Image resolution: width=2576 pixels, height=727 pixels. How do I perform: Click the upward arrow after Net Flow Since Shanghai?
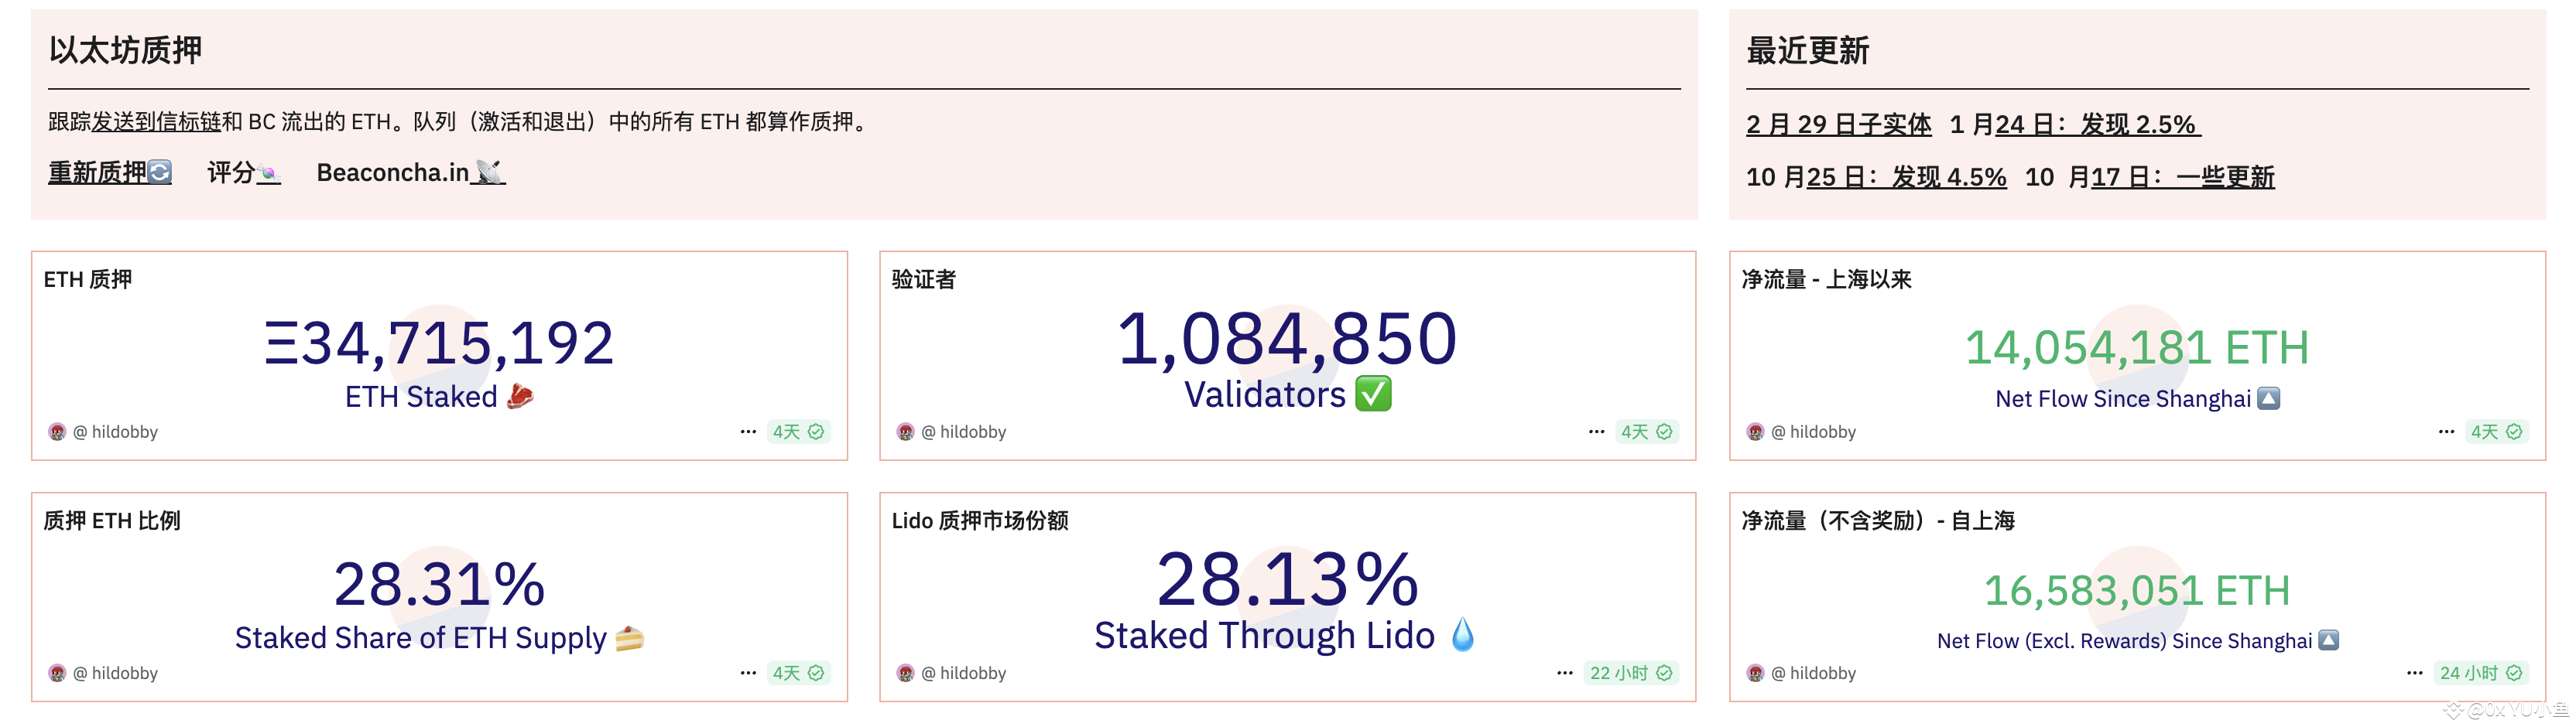tap(2267, 397)
